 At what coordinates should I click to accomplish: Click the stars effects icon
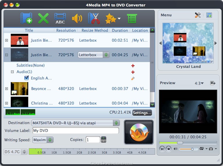click(111, 18)
